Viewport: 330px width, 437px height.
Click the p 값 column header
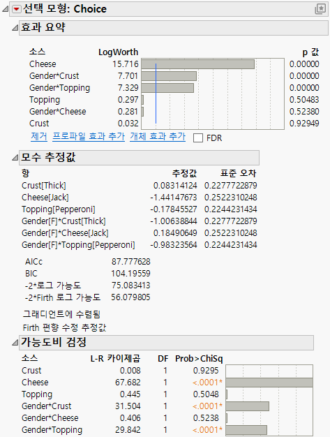point(310,52)
